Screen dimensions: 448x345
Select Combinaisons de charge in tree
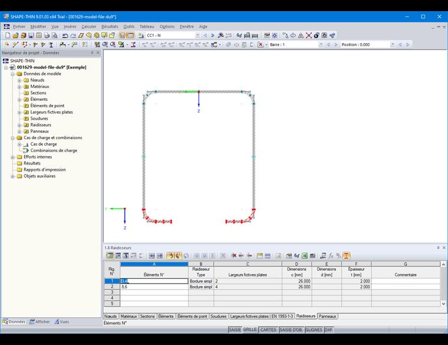coord(54,150)
